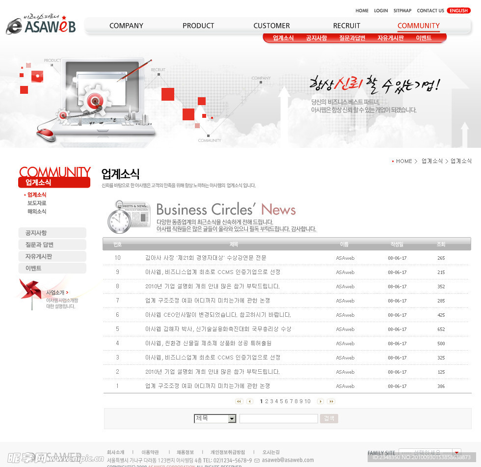The width and height of the screenshot is (481, 467).
Task: Click the search text input field
Action: pyautogui.click(x=278, y=419)
